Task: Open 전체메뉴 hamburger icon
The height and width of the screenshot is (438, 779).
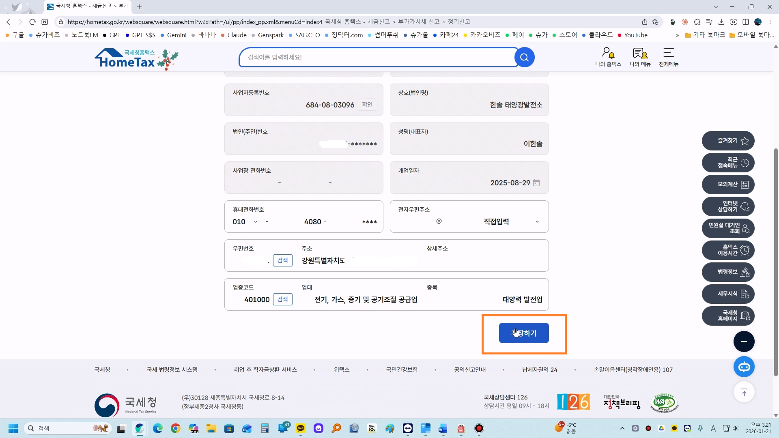Action: pyautogui.click(x=668, y=57)
